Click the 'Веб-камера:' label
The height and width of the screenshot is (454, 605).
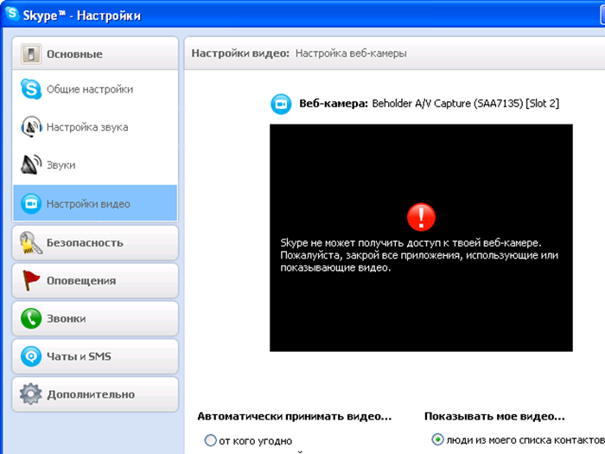coord(334,104)
